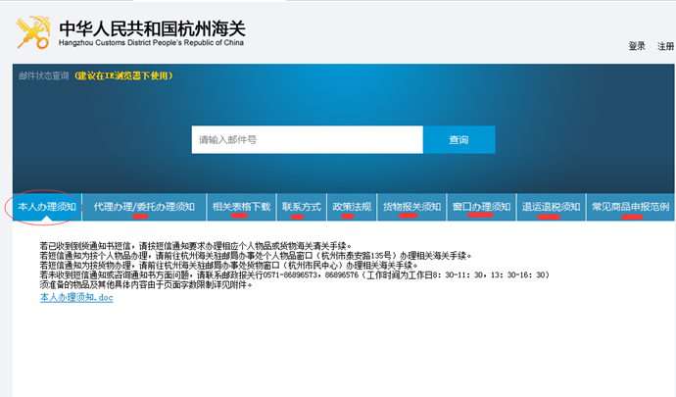Screen dimensions: 676x397
Task: Switch to 代理办理/委托办理须知 tab
Action: pos(142,207)
